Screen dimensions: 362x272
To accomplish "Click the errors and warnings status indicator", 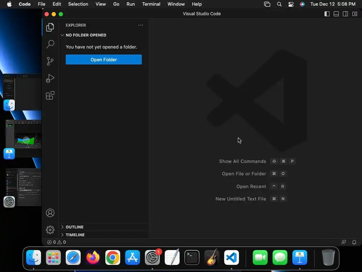I will 57,242.
